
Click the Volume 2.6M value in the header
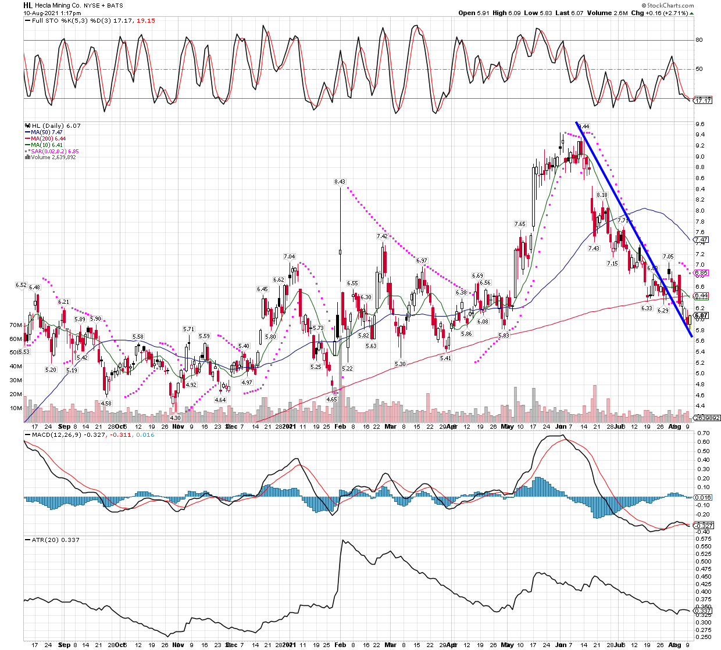point(608,13)
